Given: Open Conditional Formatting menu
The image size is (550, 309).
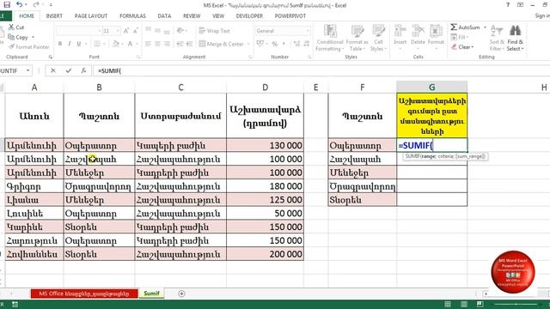Looking at the screenshot, I should pyautogui.click(x=330, y=38).
